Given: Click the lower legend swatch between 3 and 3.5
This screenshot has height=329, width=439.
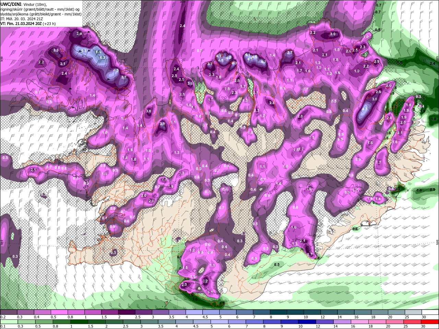Looking at the screenshot, I should pos(149,321).
